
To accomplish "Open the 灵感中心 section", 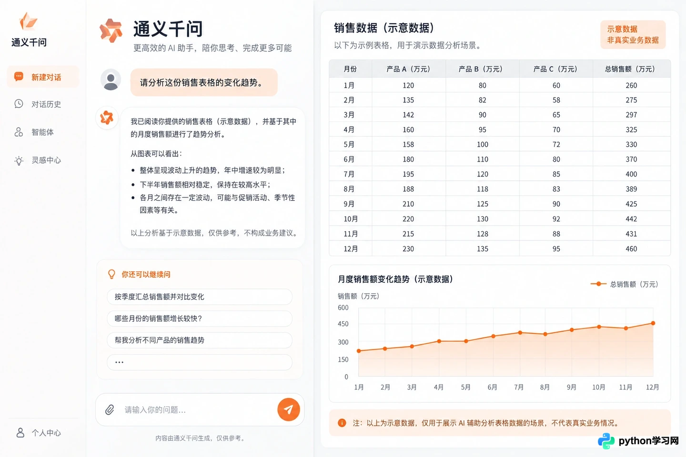I will (x=43, y=160).
